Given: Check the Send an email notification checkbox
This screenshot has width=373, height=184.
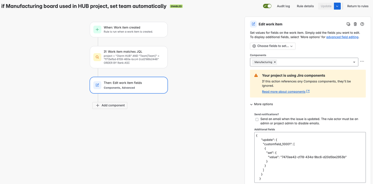Looking at the screenshot, I should 257,120.
